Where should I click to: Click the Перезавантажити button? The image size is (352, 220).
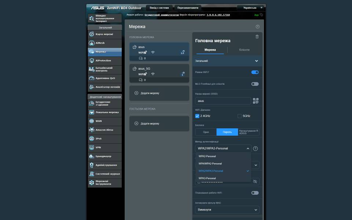pos(188,7)
